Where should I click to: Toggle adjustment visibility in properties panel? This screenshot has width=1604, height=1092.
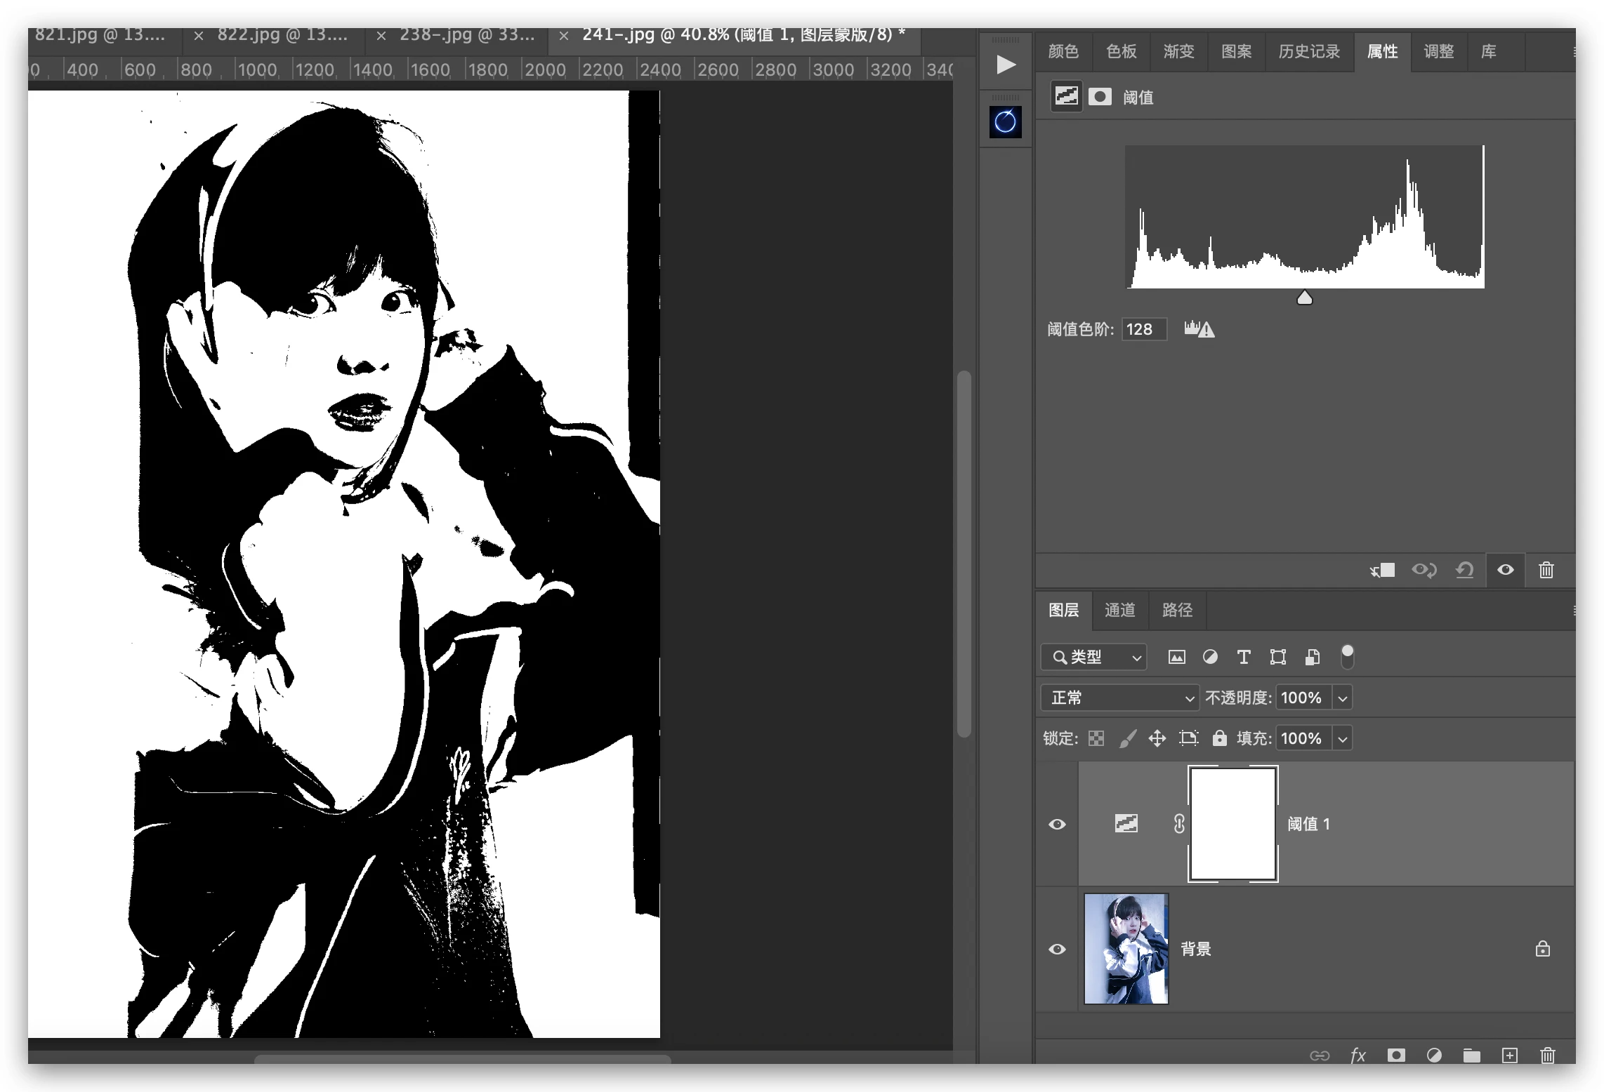click(x=1505, y=570)
